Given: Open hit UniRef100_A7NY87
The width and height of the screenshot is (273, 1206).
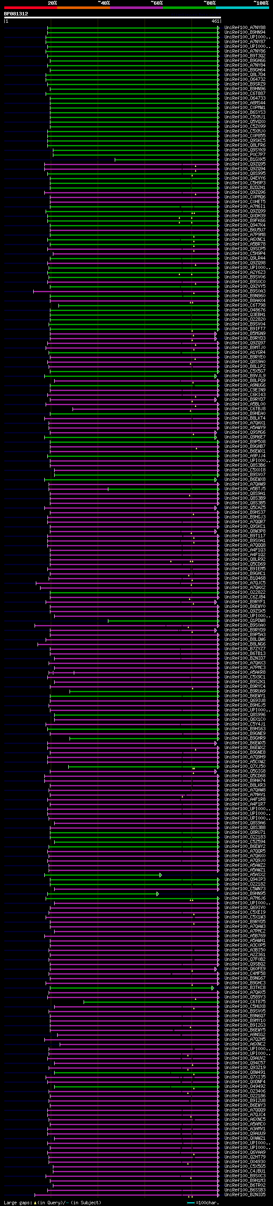Looking at the screenshot, I should pyautogui.click(x=244, y=41).
